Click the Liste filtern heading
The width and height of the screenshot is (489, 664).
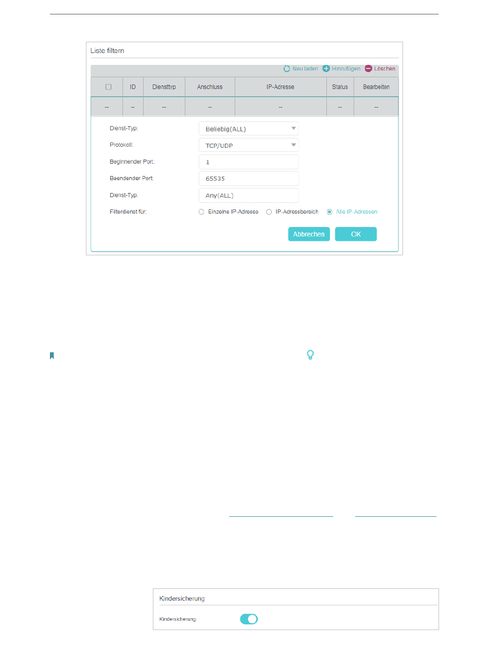107,50
